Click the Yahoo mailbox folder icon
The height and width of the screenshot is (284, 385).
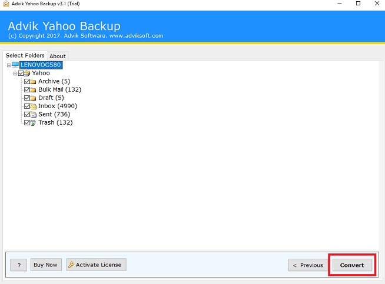(x=27, y=73)
